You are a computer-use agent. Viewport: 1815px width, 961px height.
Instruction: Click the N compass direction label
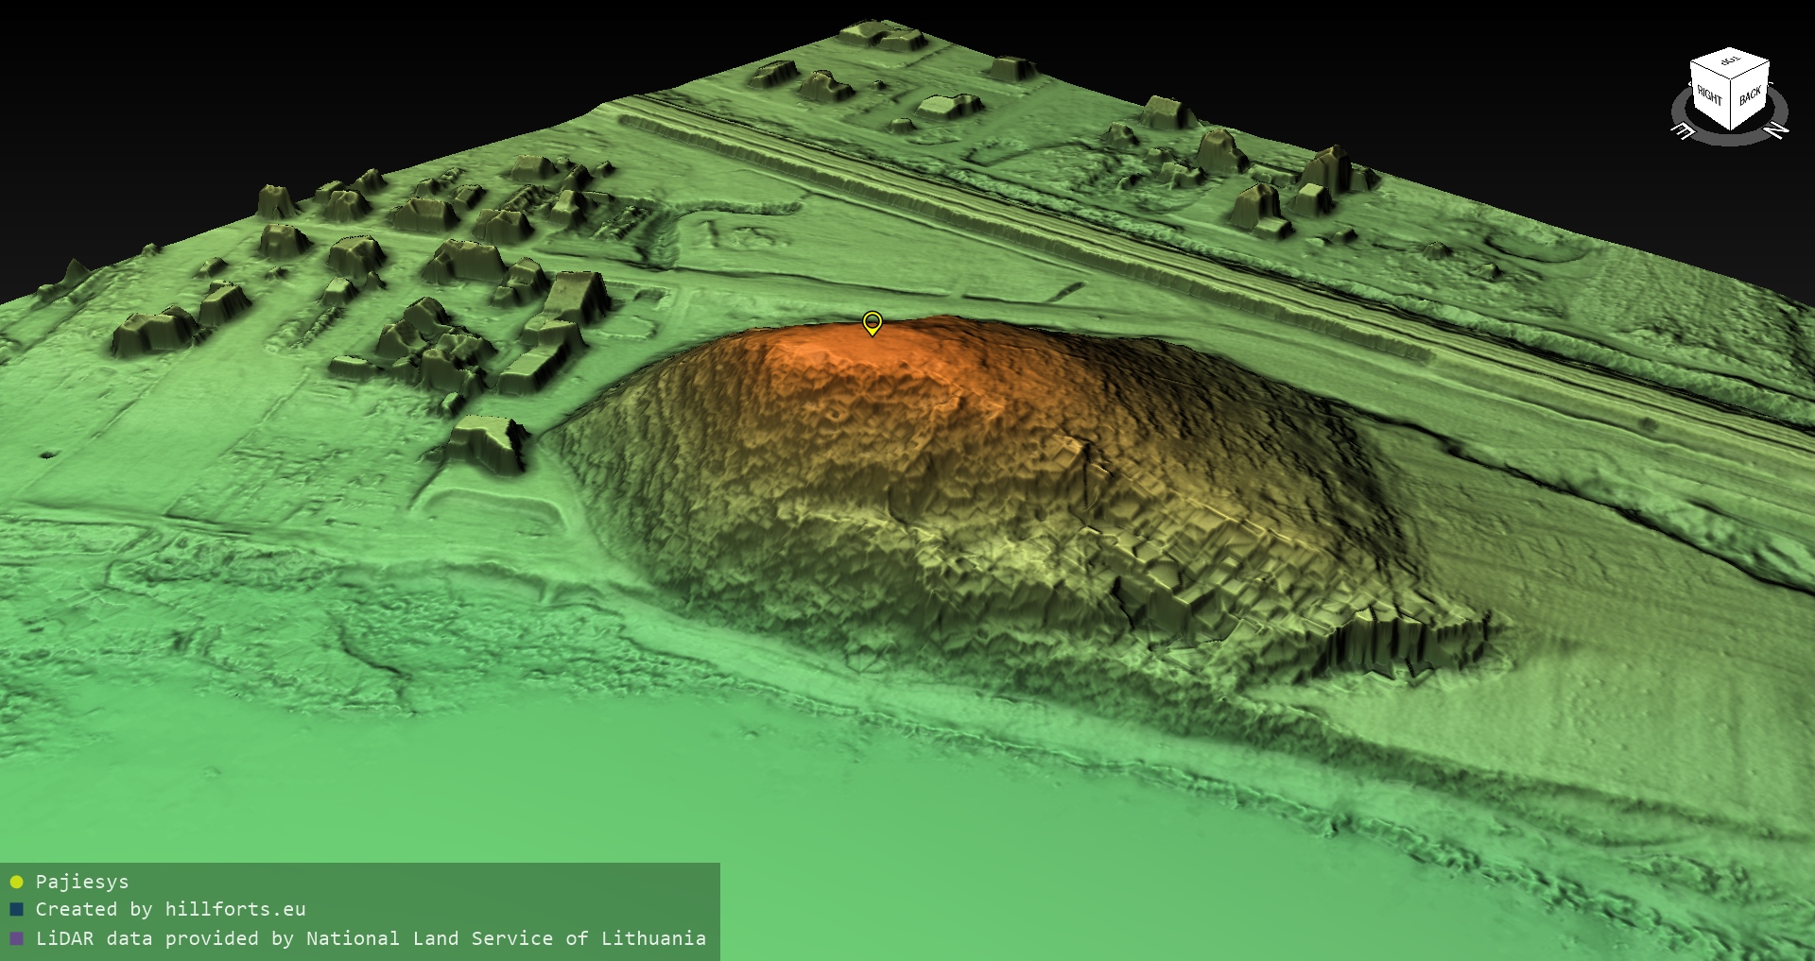pyautogui.click(x=1777, y=129)
